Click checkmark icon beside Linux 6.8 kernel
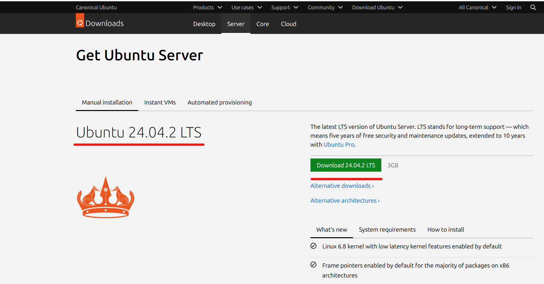Image resolution: width=544 pixels, height=284 pixels. (x=313, y=246)
